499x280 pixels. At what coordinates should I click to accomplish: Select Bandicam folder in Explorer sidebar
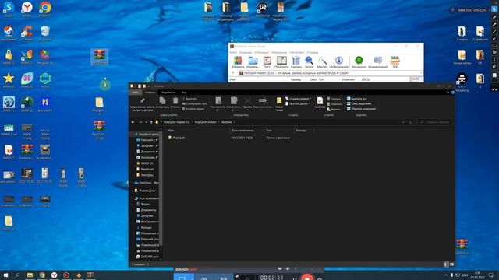tap(147, 170)
